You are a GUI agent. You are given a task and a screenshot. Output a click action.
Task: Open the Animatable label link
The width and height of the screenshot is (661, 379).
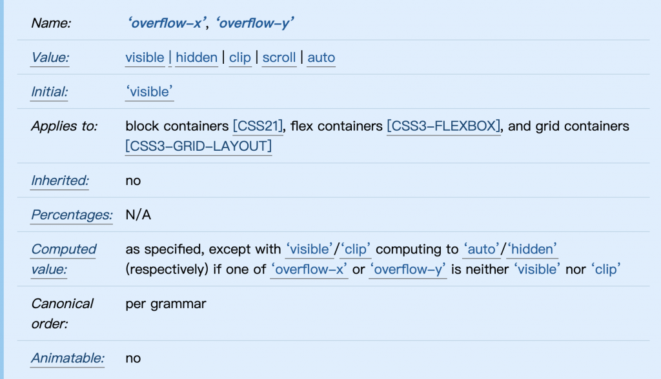click(67, 358)
